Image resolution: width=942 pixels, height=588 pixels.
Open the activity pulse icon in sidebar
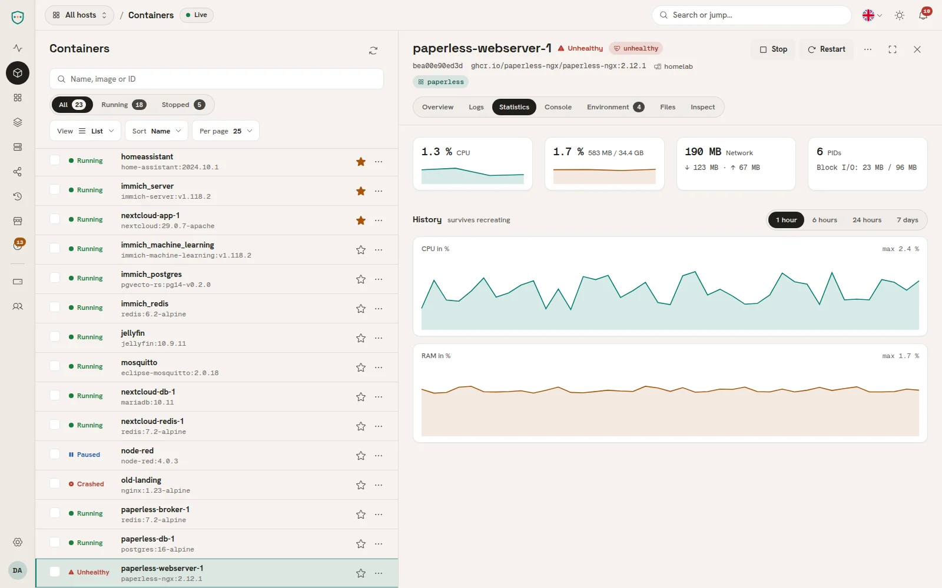[18, 48]
